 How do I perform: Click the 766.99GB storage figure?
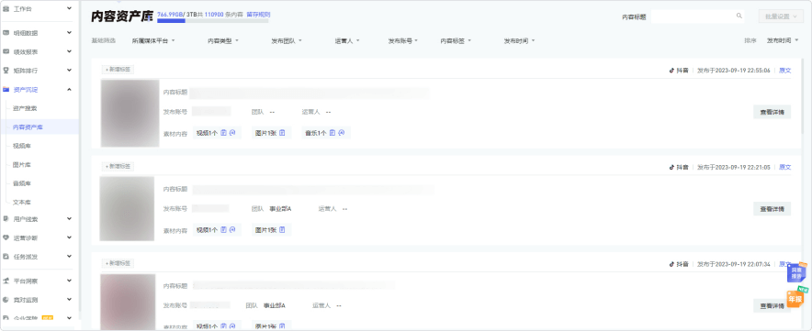click(x=171, y=15)
